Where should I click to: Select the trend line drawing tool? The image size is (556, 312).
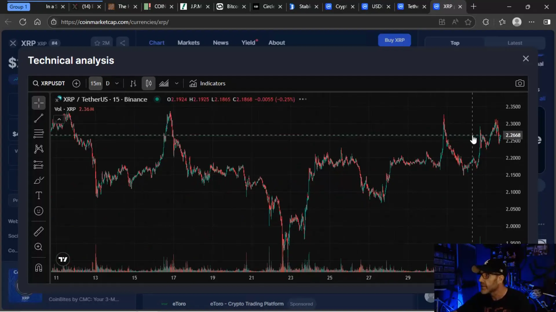(39, 118)
